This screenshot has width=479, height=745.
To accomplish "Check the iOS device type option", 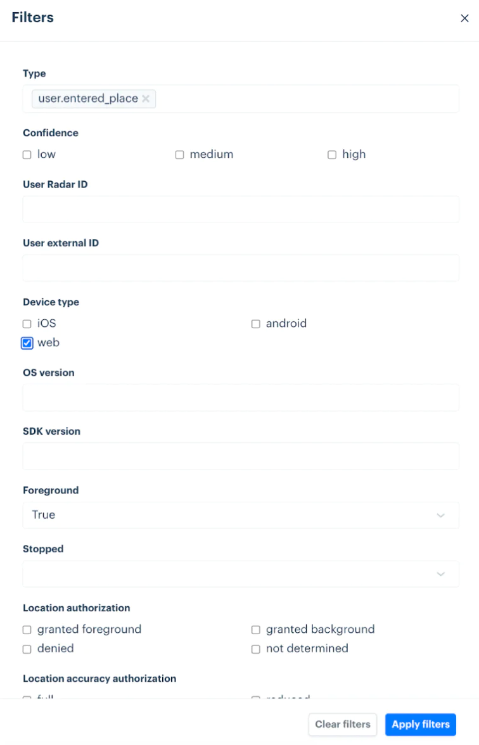I will pyautogui.click(x=27, y=323).
